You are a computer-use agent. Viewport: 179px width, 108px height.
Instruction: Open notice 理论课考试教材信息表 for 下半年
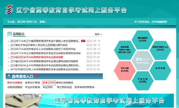[x=44, y=61]
